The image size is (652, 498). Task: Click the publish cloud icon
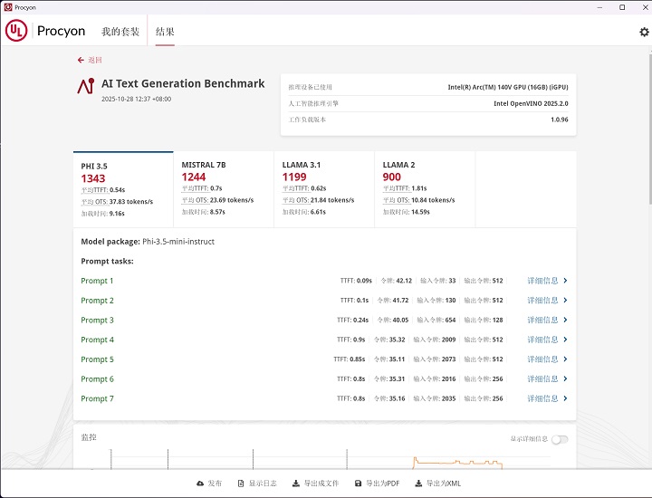tap(200, 483)
